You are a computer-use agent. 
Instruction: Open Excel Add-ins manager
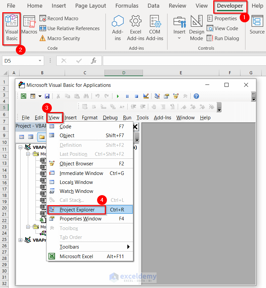click(136, 28)
